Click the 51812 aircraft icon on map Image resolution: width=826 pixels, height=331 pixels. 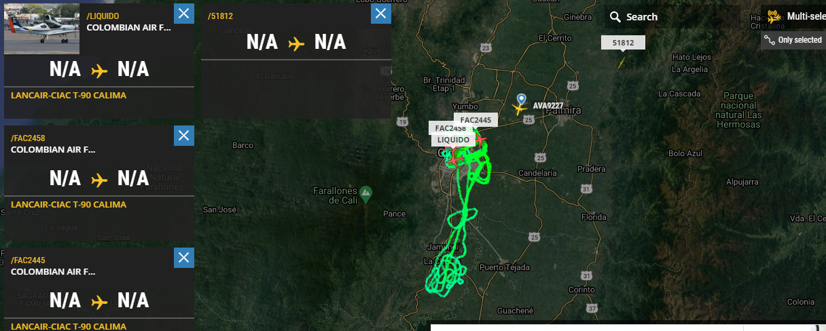(621, 62)
